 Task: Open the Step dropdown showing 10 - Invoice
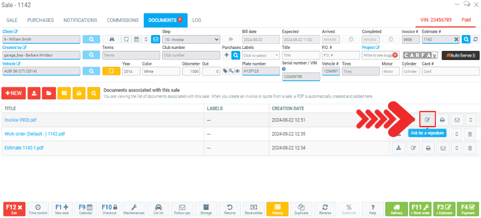point(191,39)
